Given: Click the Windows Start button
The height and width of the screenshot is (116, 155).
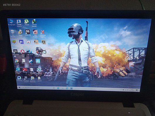Looking at the screenshot, I should click(x=19, y=88).
